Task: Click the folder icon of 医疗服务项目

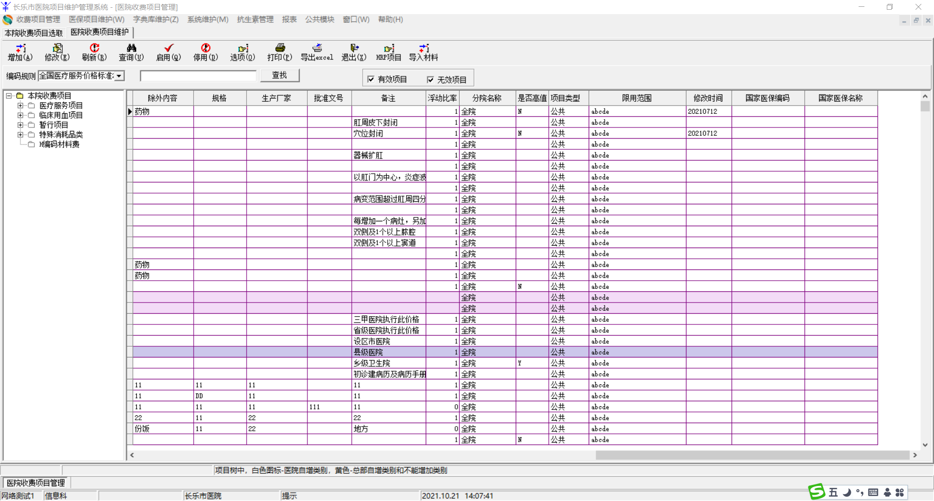Action: 31,106
